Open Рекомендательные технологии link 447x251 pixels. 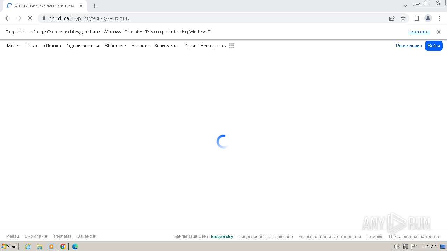click(330, 236)
